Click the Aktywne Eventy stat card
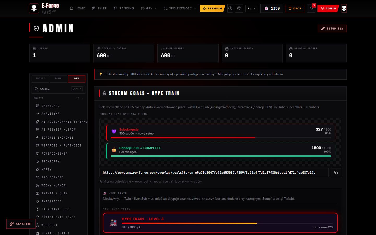 (x=252, y=53)
